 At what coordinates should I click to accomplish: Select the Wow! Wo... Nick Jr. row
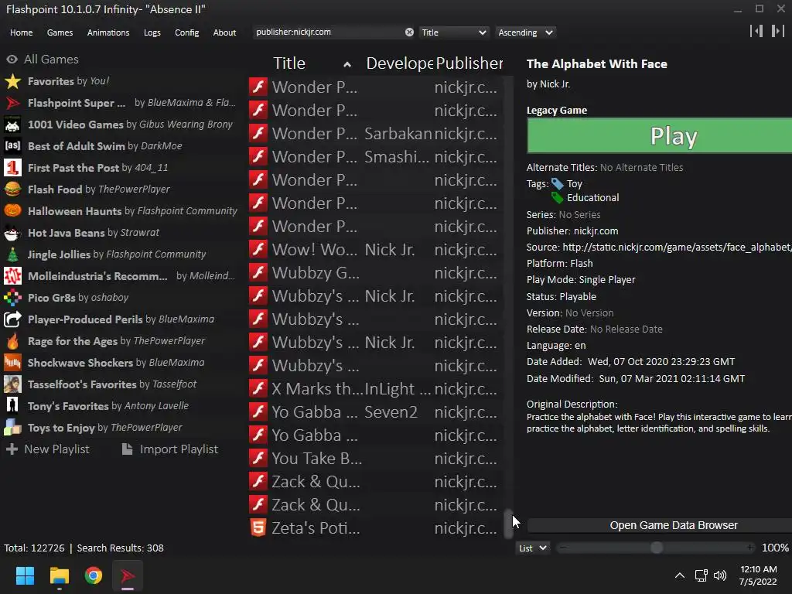(x=375, y=250)
